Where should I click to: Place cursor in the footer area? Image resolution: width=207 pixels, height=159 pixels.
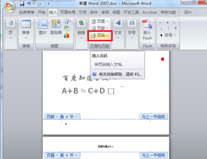(106, 126)
